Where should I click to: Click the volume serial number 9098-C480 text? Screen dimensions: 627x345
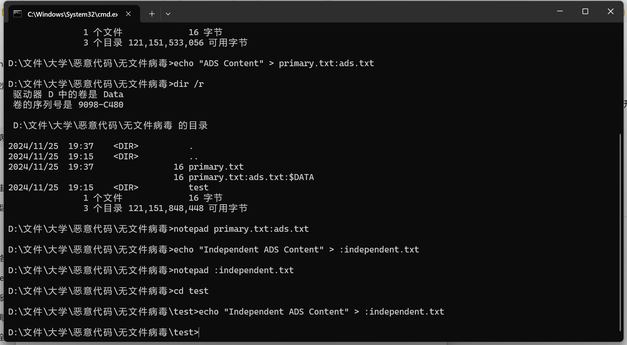click(x=101, y=105)
